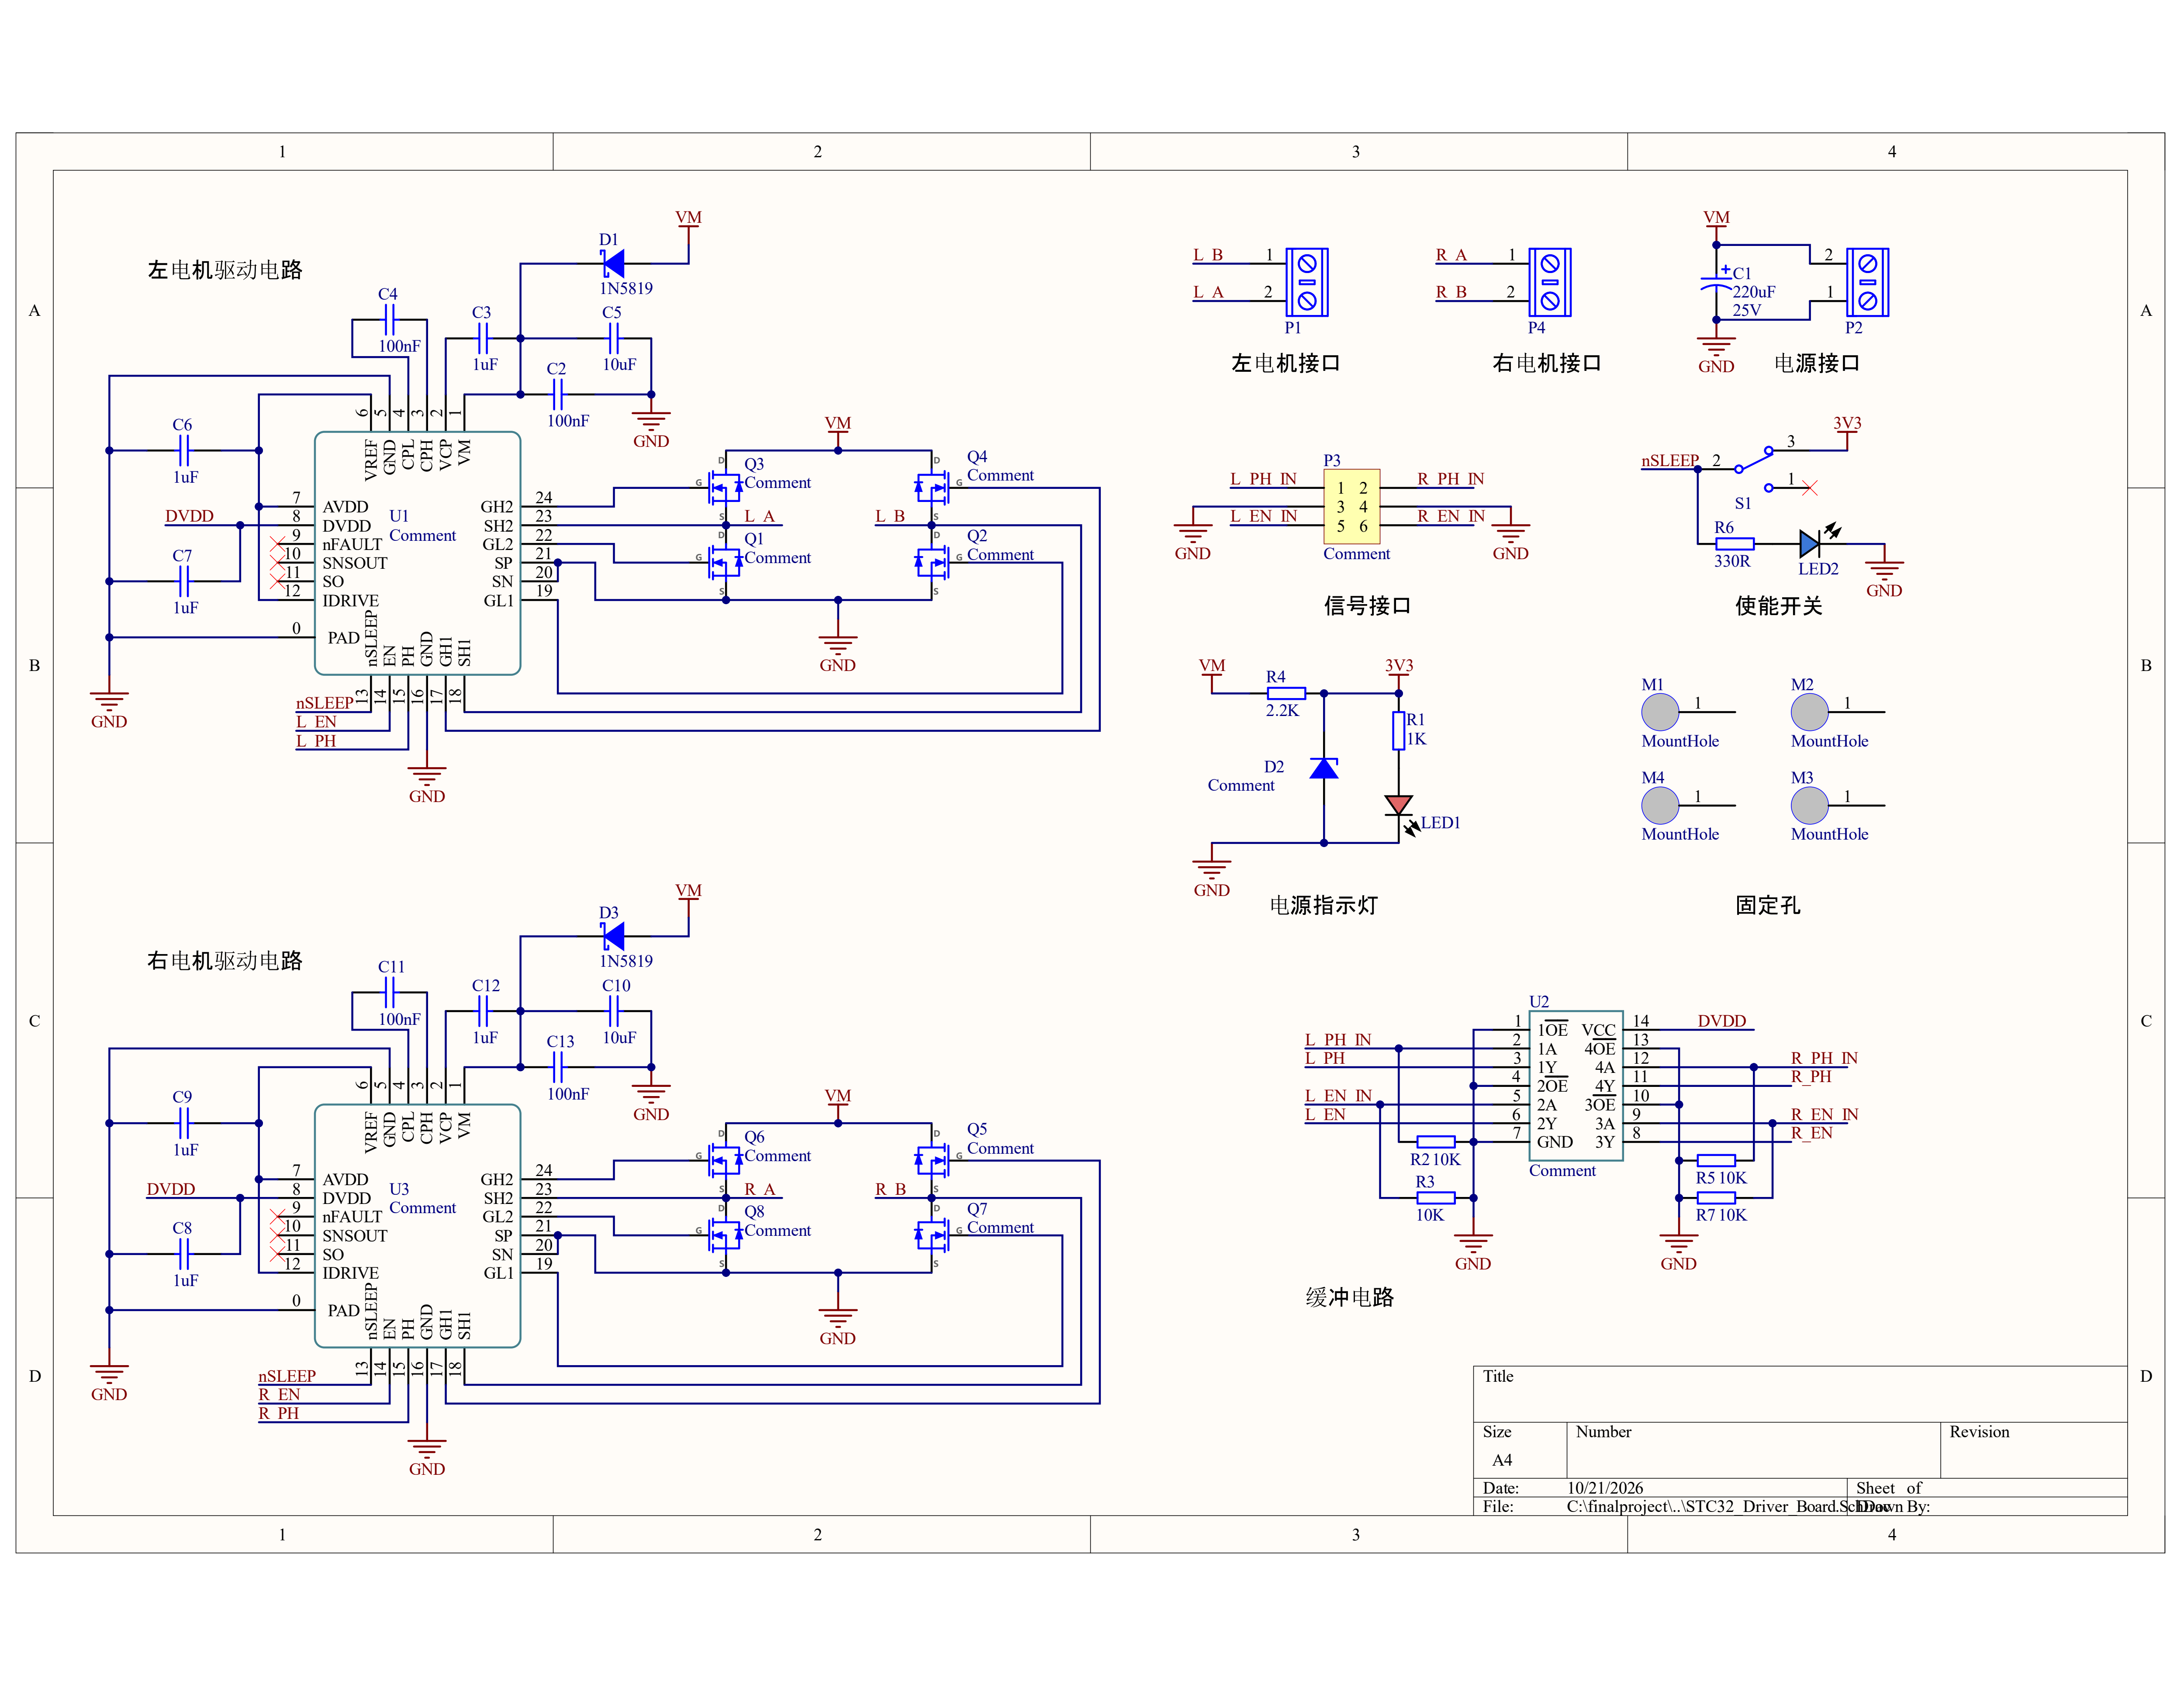The image size is (2184, 1688).
Task: Click the Revision field in title block
Action: click(2034, 1450)
